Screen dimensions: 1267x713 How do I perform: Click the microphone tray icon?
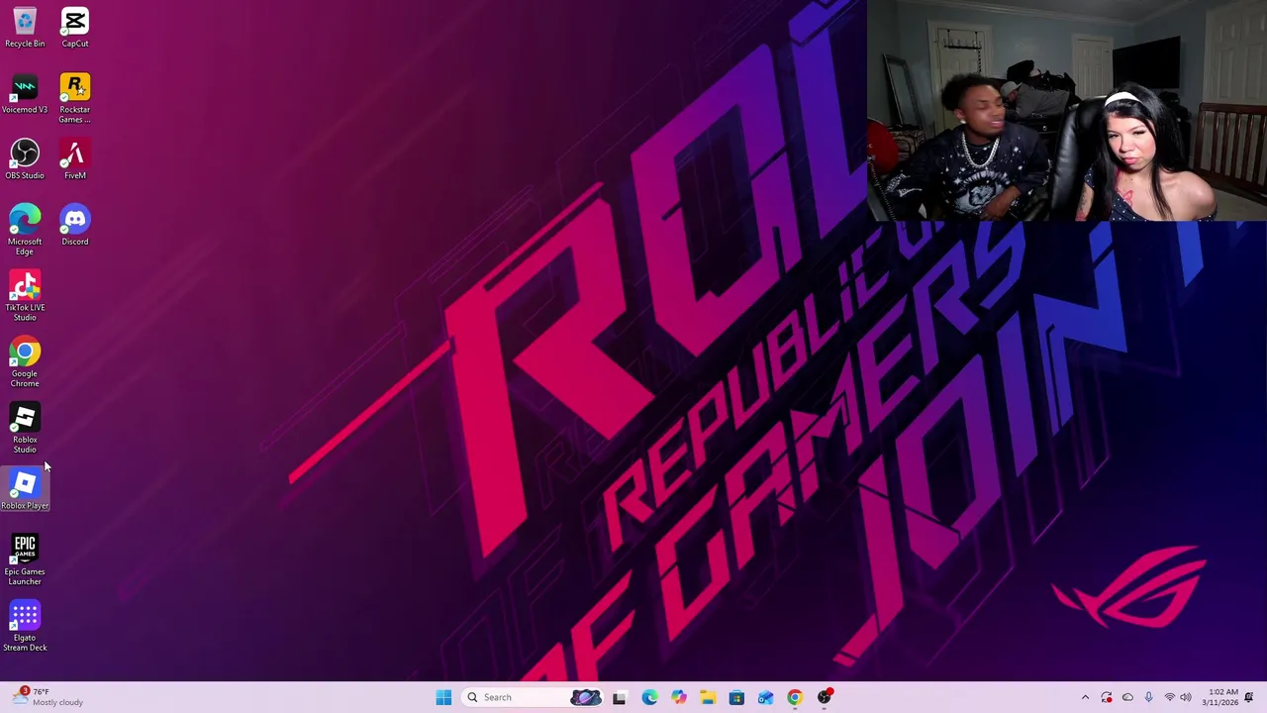[1148, 697]
